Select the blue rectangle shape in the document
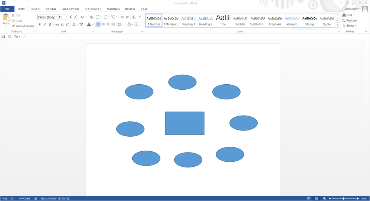The height and width of the screenshot is (201, 370). point(185,123)
